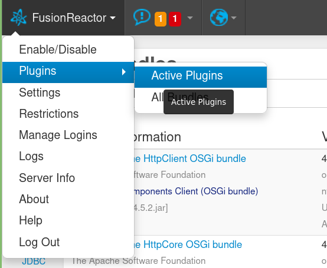This screenshot has width=327, height=268.
Task: Open the HttpCore OSGi bundle link
Action: pyautogui.click(x=188, y=244)
